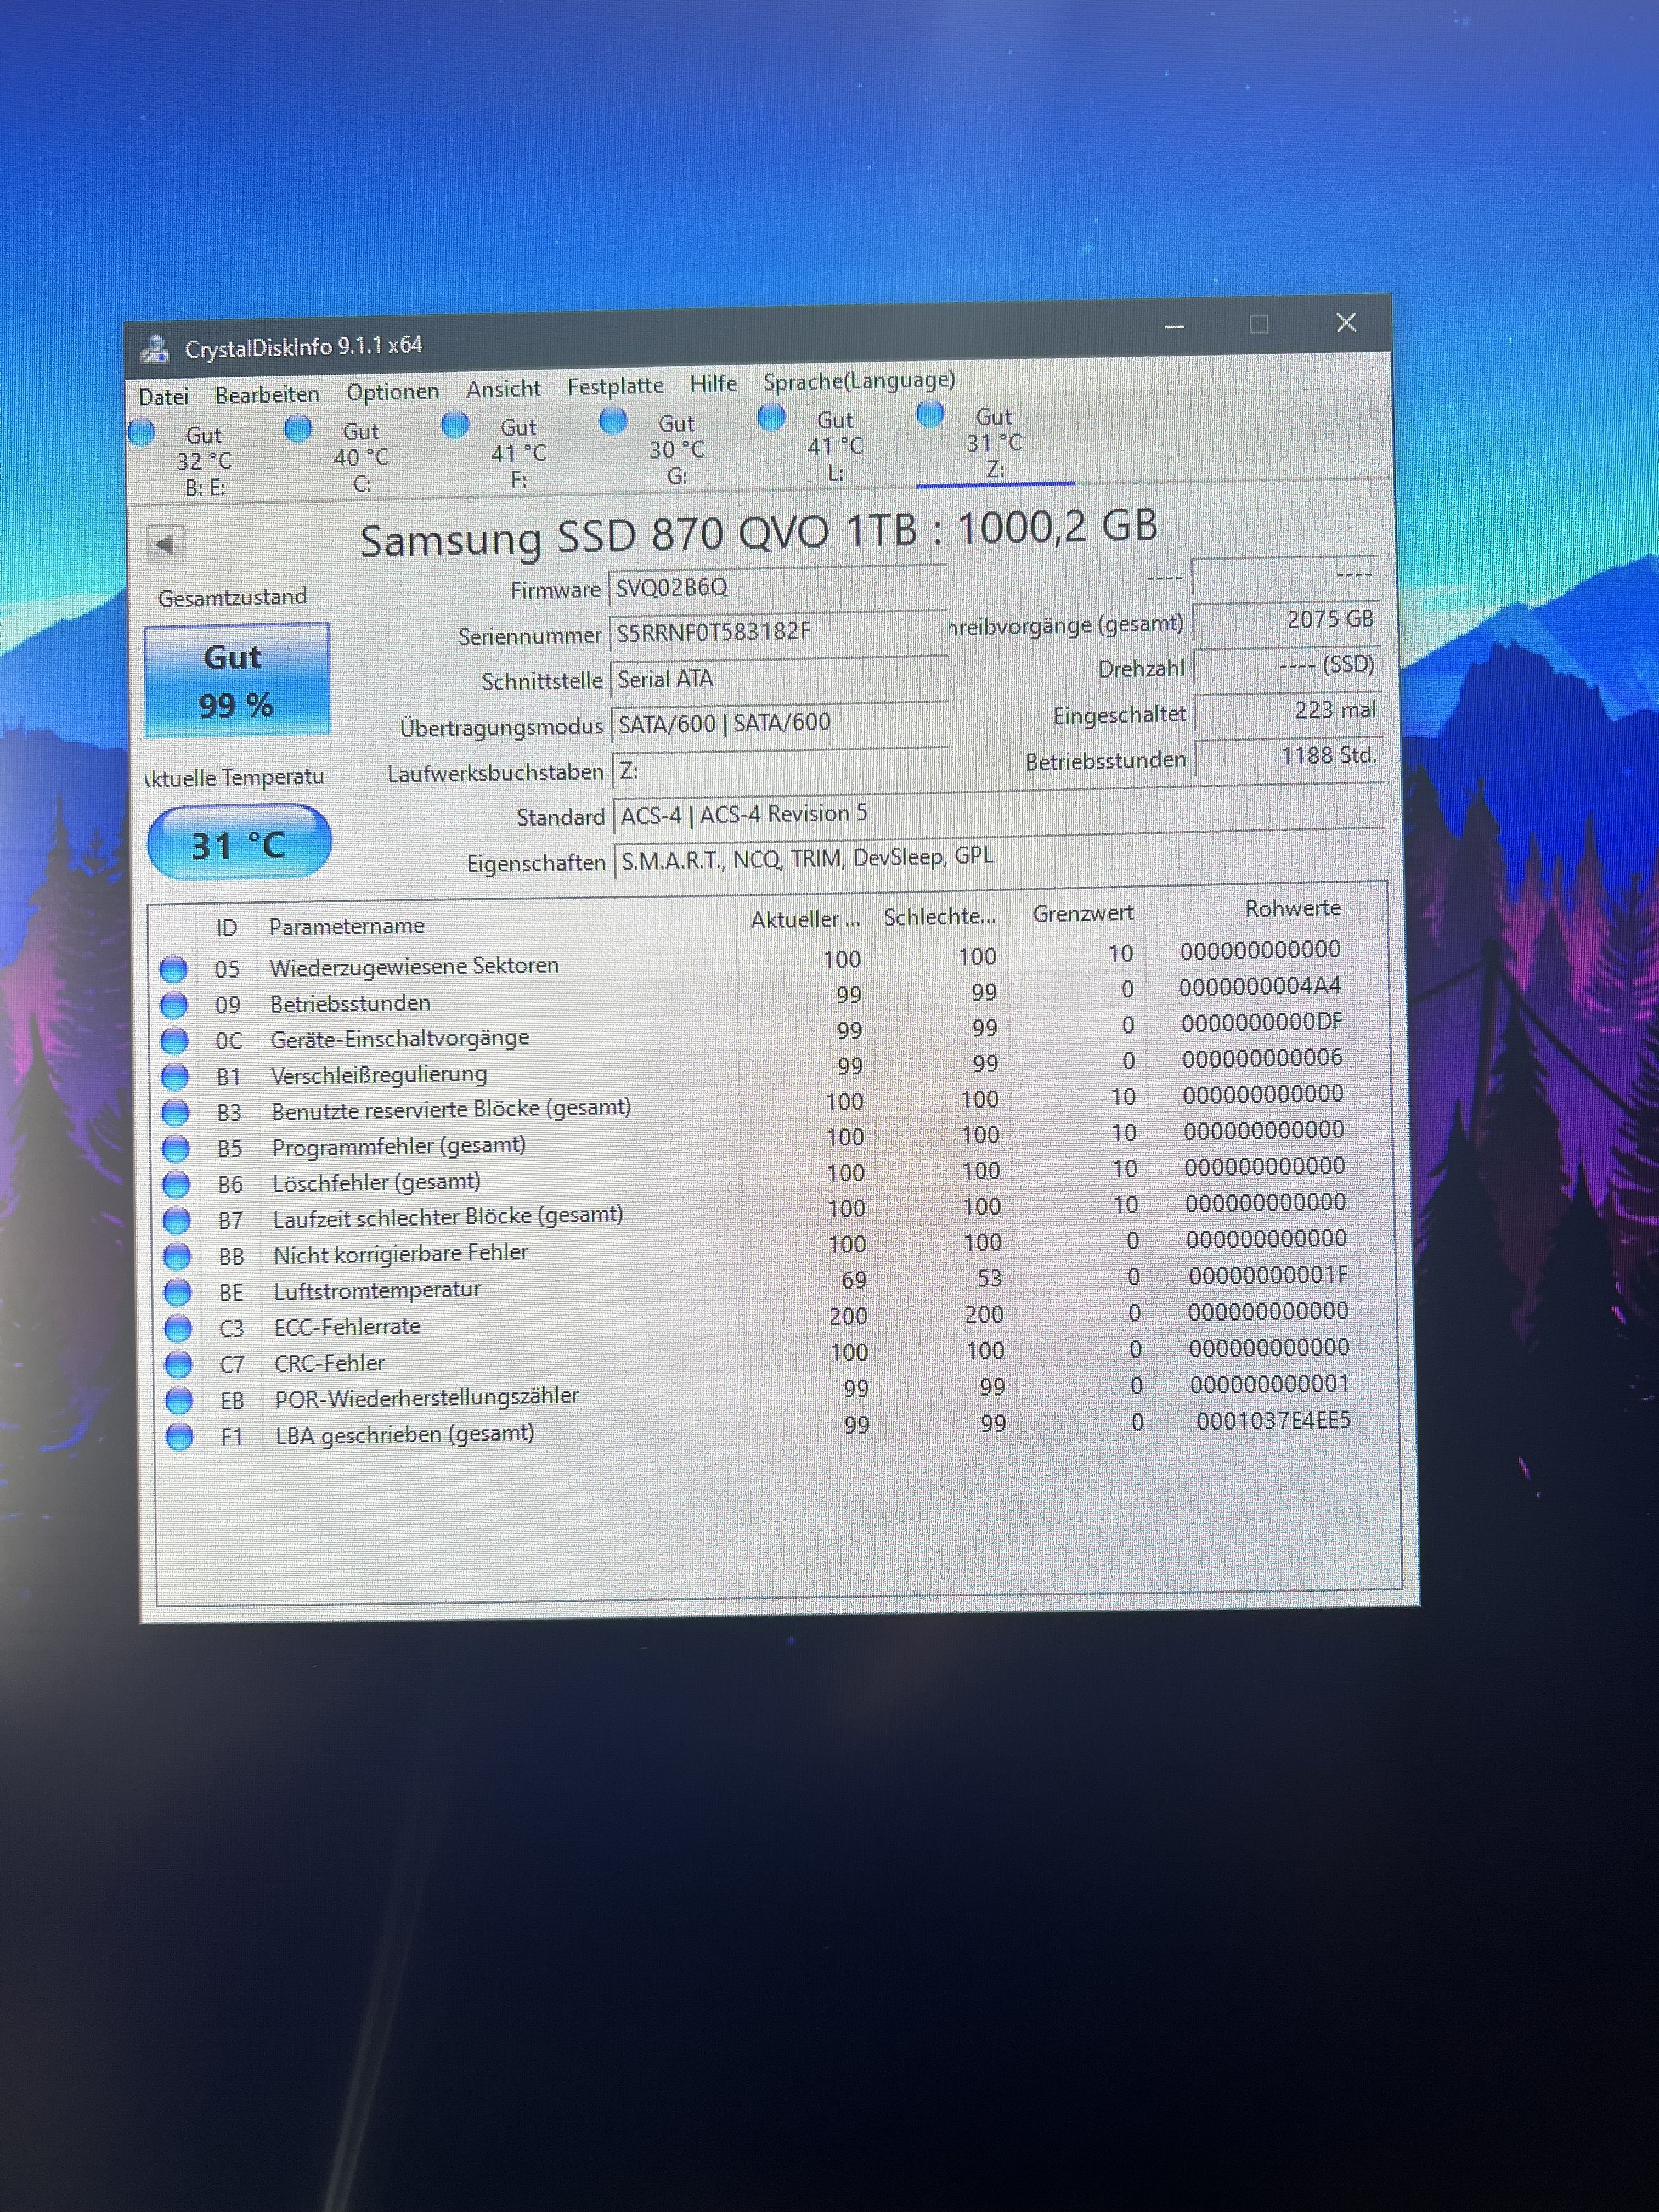The height and width of the screenshot is (2212, 1659).
Task: Select the L: drive tab
Action: pos(835,446)
